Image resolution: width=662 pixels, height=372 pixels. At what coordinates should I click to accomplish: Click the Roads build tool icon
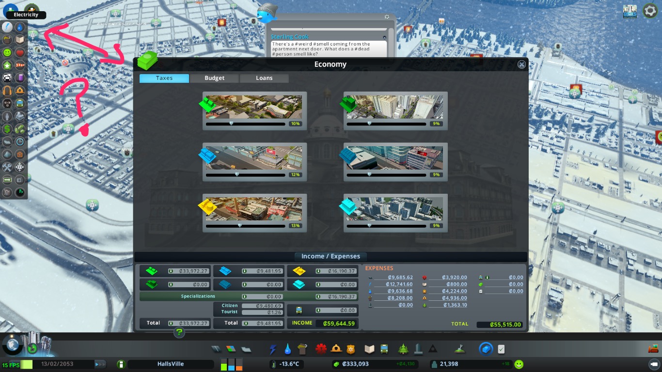(216, 349)
